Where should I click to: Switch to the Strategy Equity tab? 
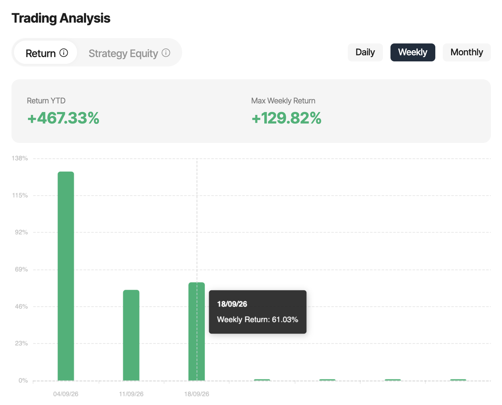point(129,53)
